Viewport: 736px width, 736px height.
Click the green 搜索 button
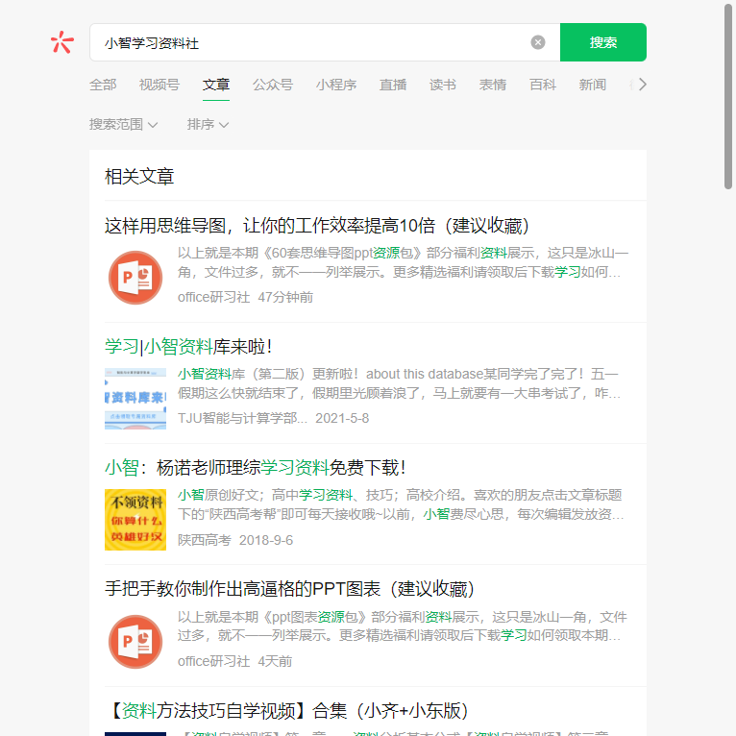pos(603,42)
